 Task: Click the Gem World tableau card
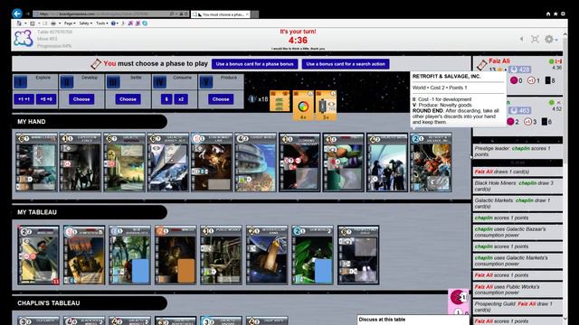click(x=313, y=255)
